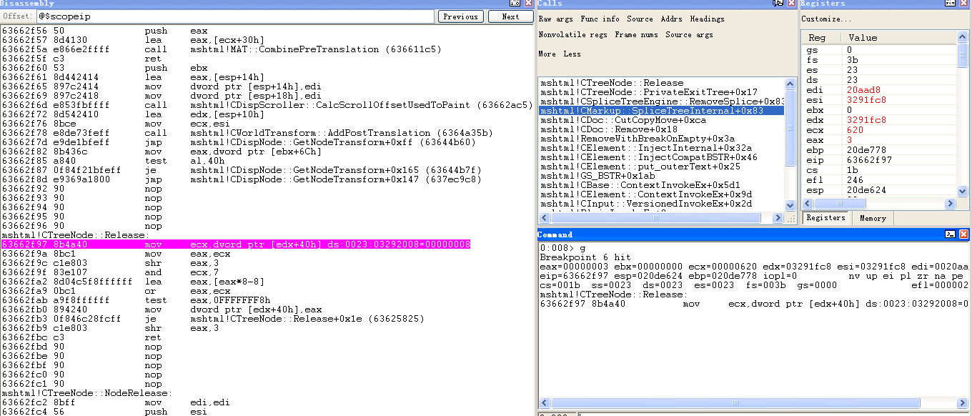Toggle Addrs in Calls window
This screenshot has height=416, width=972.
pos(671,19)
